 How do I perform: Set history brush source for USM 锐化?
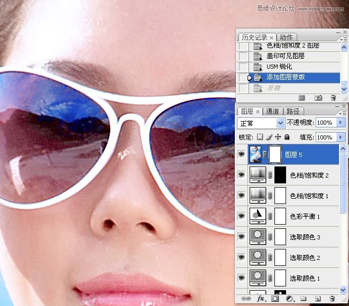point(243,67)
